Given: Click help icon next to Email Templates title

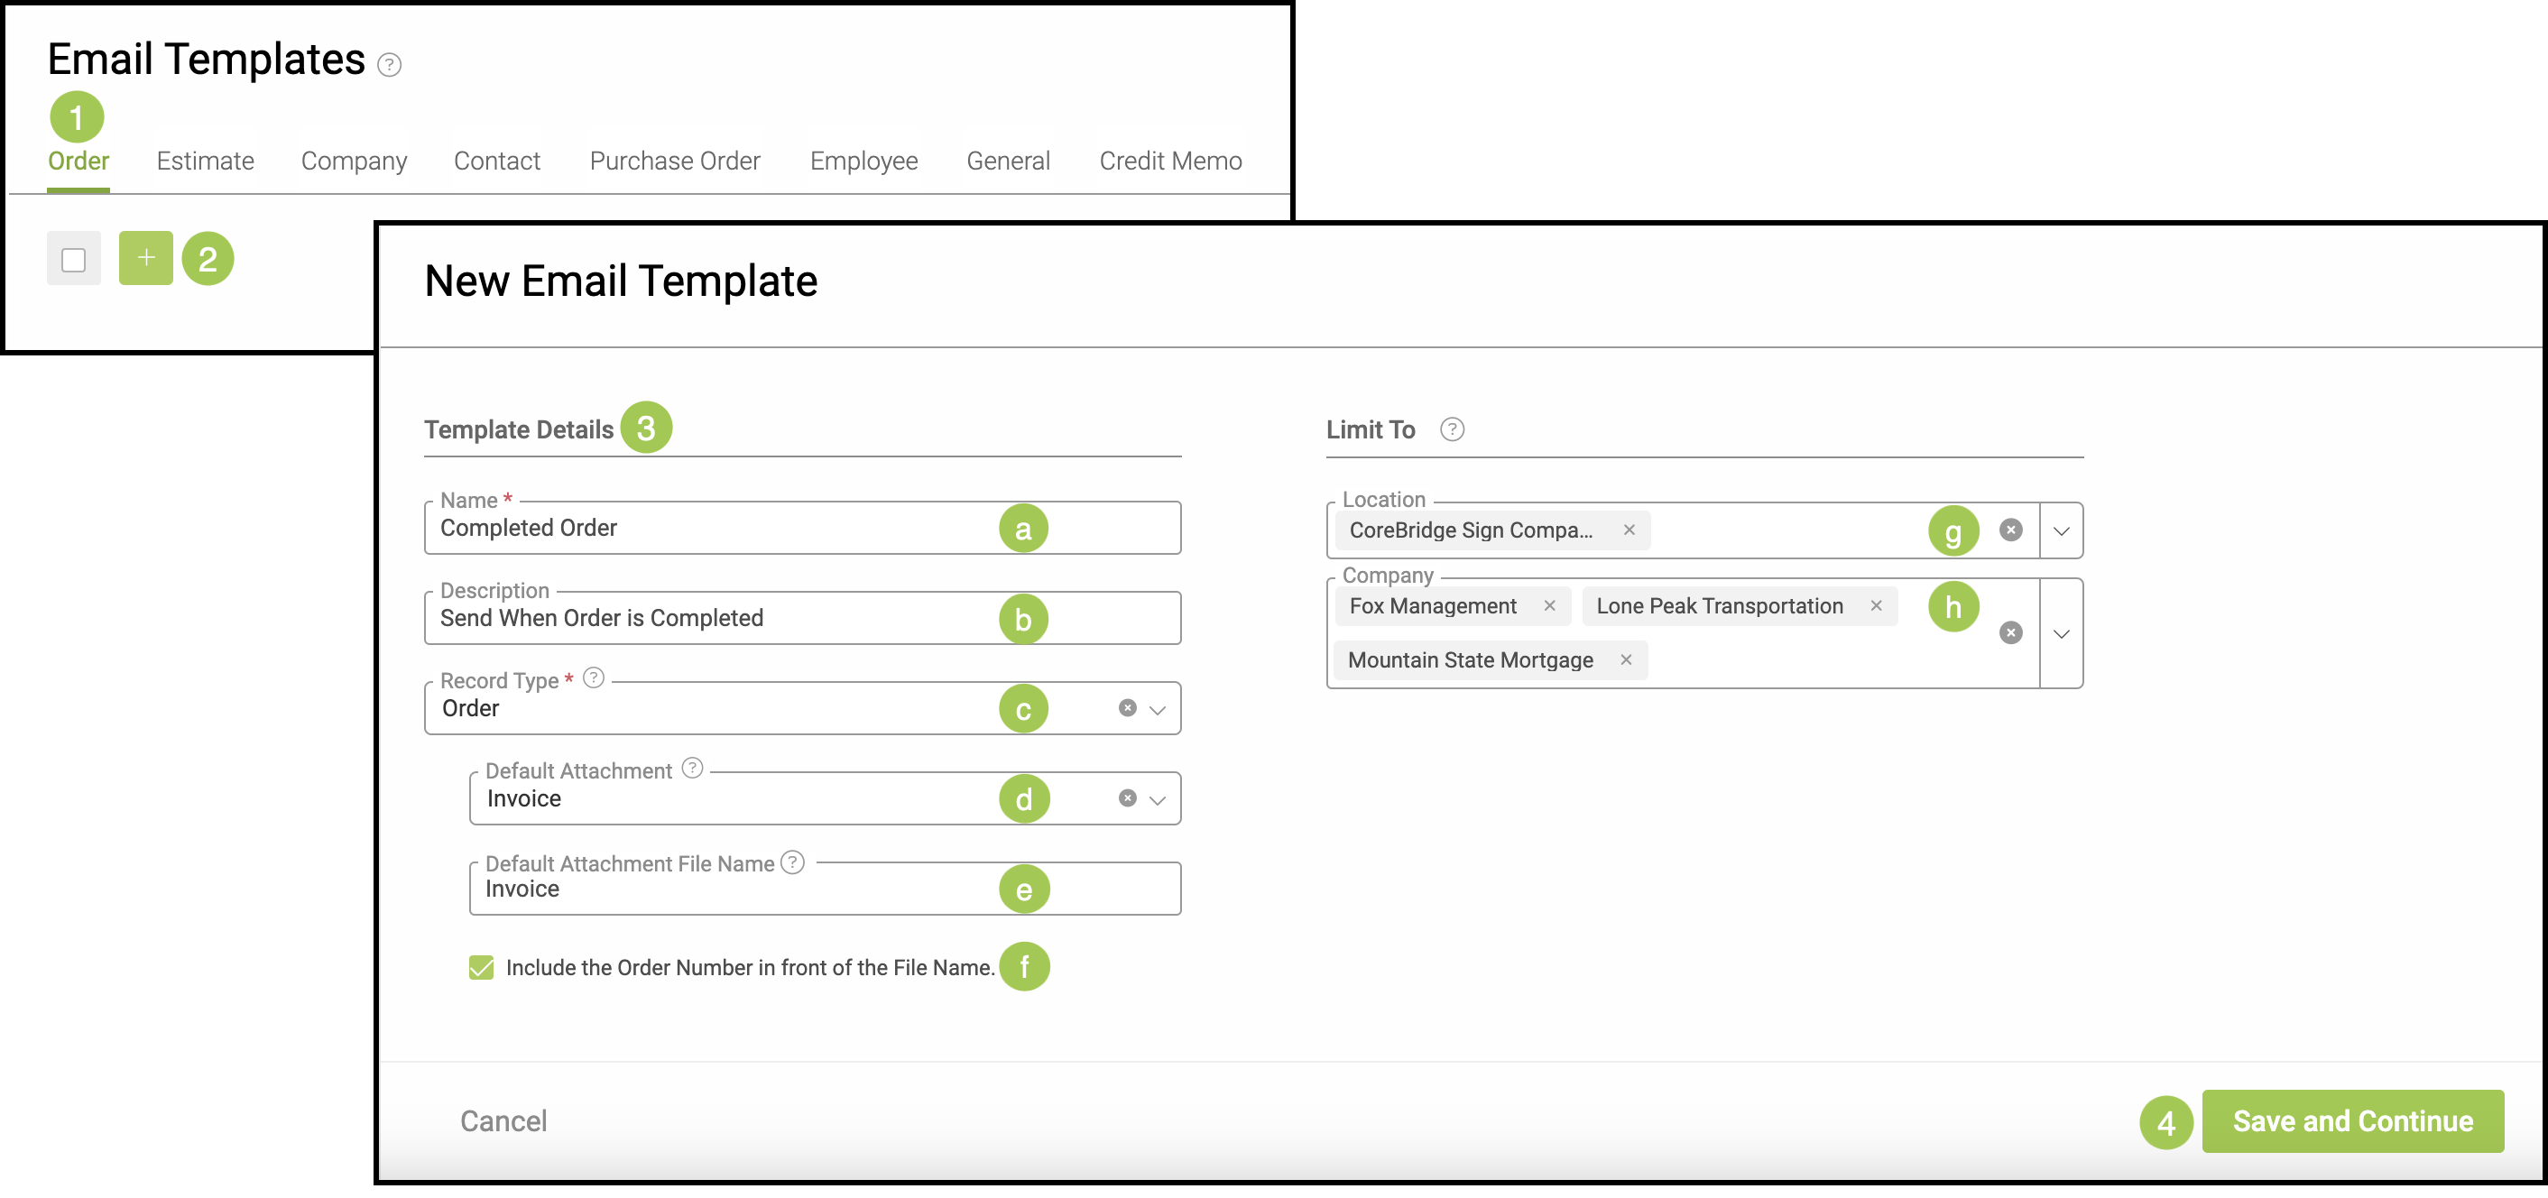Looking at the screenshot, I should [390, 65].
